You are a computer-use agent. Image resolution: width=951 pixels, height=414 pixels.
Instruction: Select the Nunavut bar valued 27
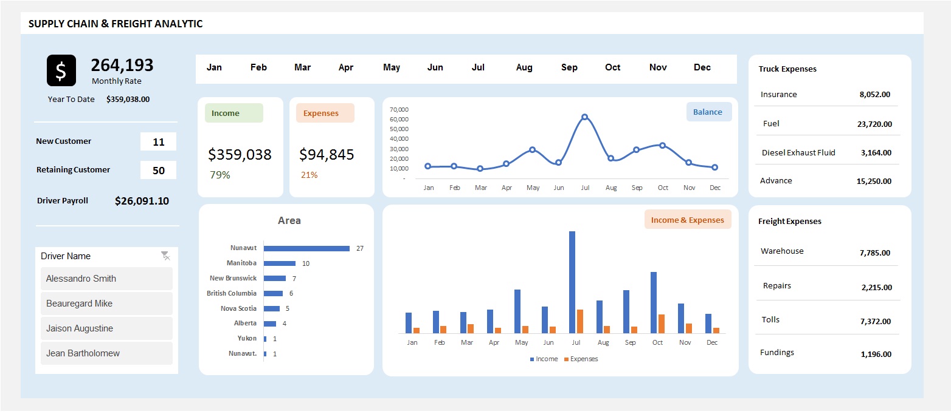coord(307,248)
